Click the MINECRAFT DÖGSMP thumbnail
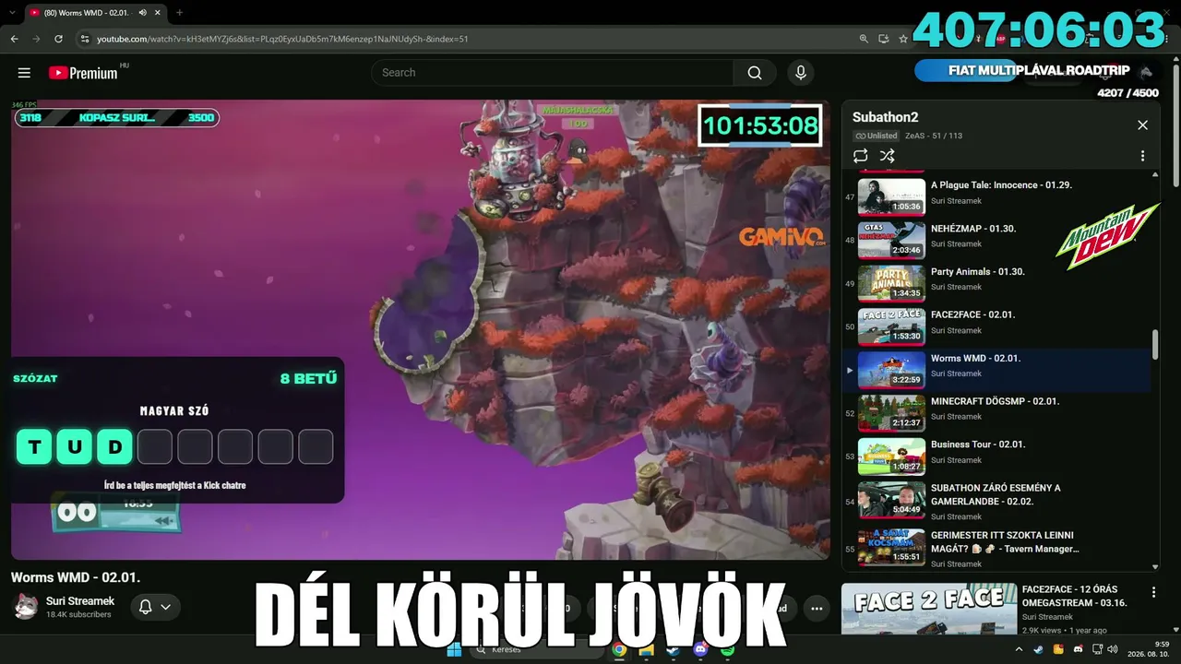 point(891,412)
